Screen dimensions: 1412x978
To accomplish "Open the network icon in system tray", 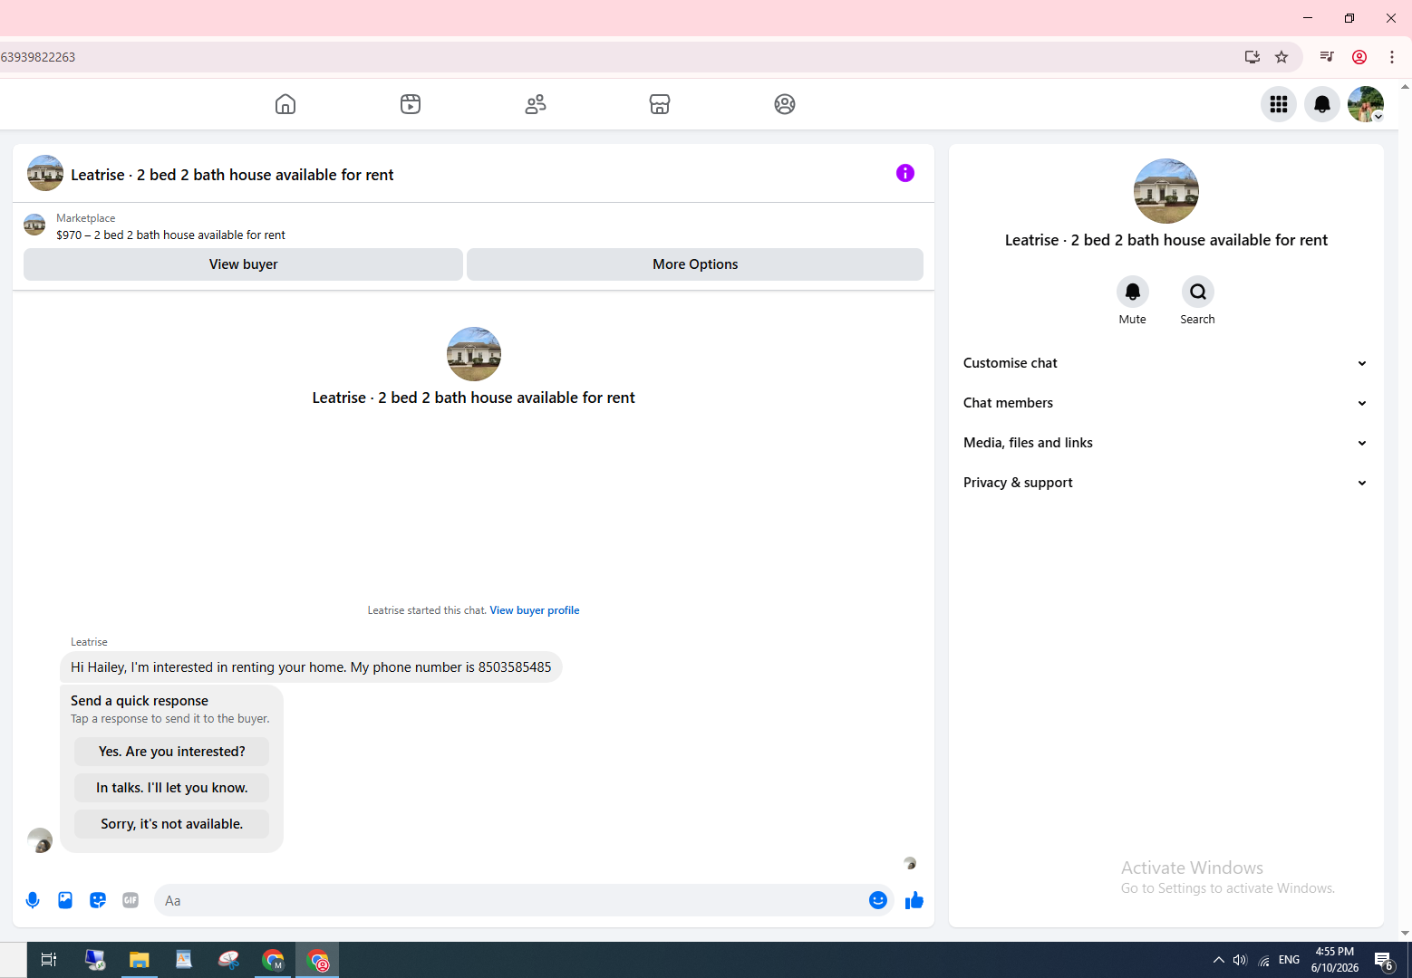I will [1264, 960].
